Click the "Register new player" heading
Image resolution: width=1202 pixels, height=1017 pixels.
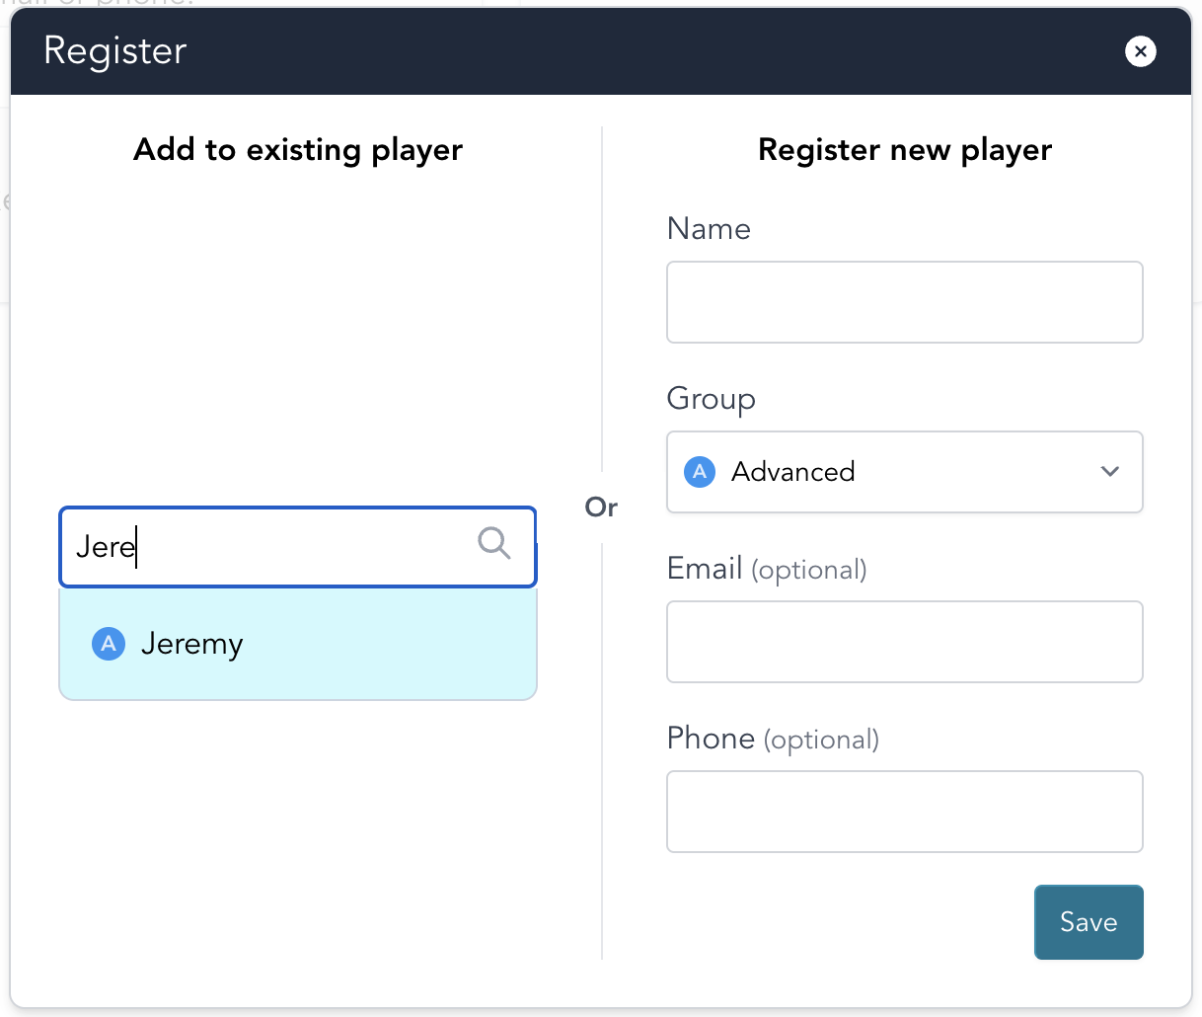(904, 150)
